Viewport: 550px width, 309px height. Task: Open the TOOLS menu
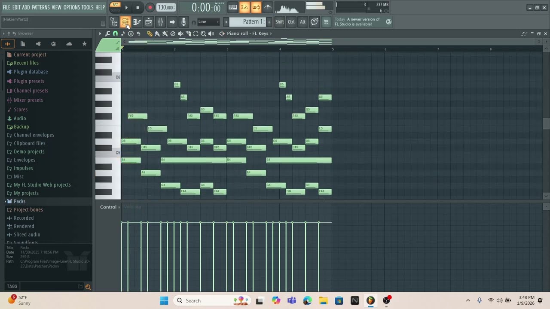pyautogui.click(x=87, y=7)
